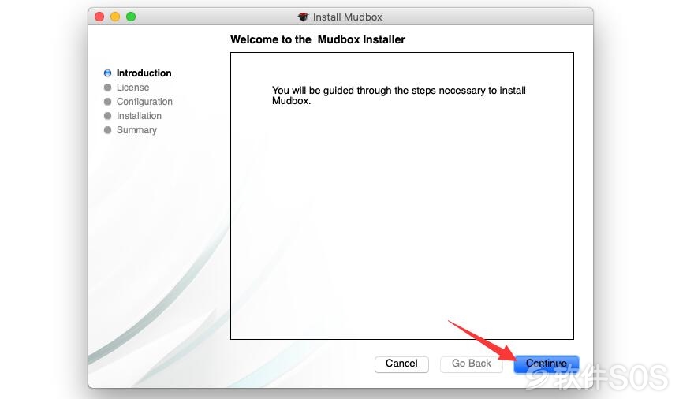Click the blue Introduction step bullet

[x=107, y=73]
